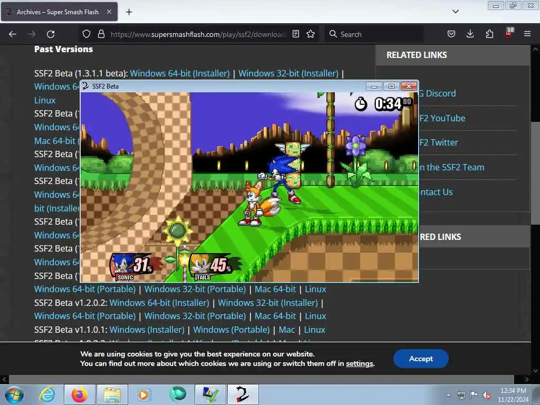540x405 pixels.
Task: Show site security via the padlock icon
Action: click(x=101, y=34)
